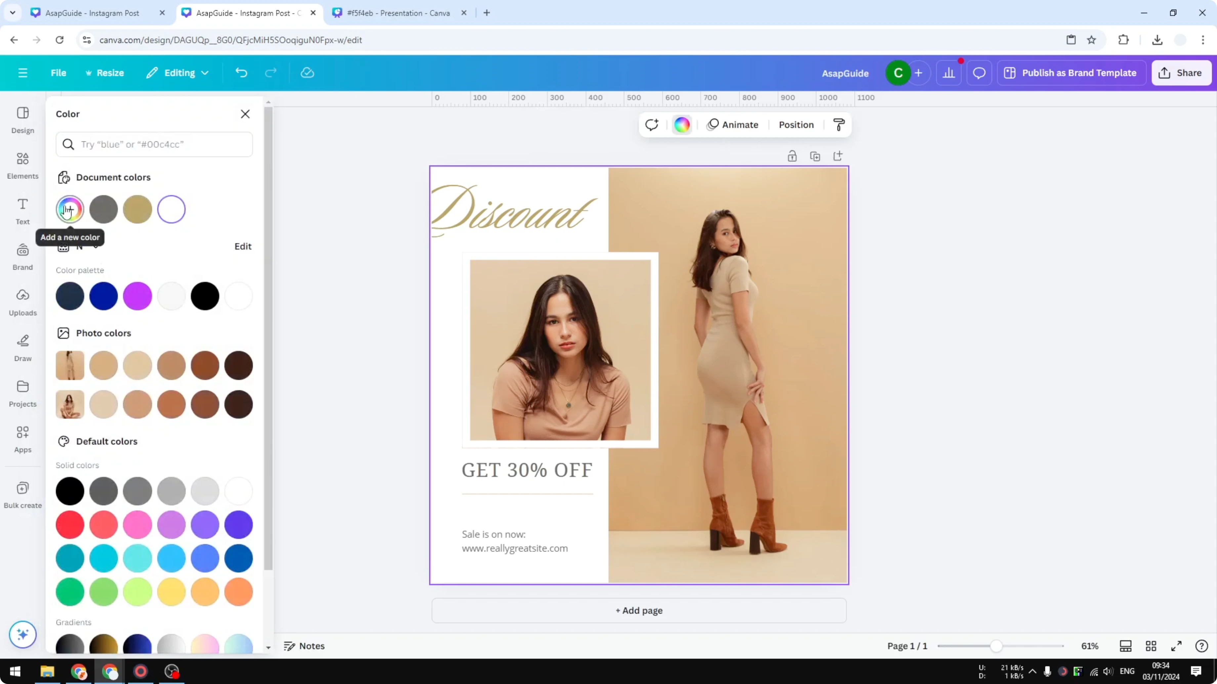This screenshot has width=1217, height=684.
Task: Click the Publish as Brand Template button
Action: click(x=1071, y=72)
